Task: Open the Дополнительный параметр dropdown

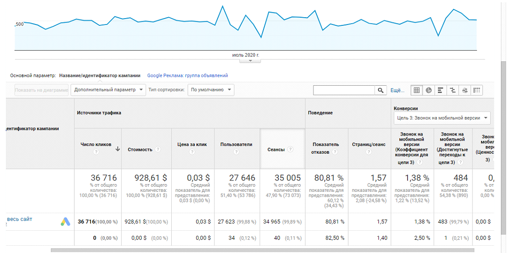Action: pyautogui.click(x=108, y=90)
